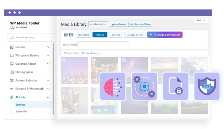Click the locked document icon tile
The height and width of the screenshot is (129, 224).
click(176, 86)
